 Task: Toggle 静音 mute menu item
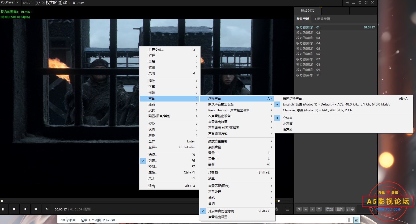[237, 165]
